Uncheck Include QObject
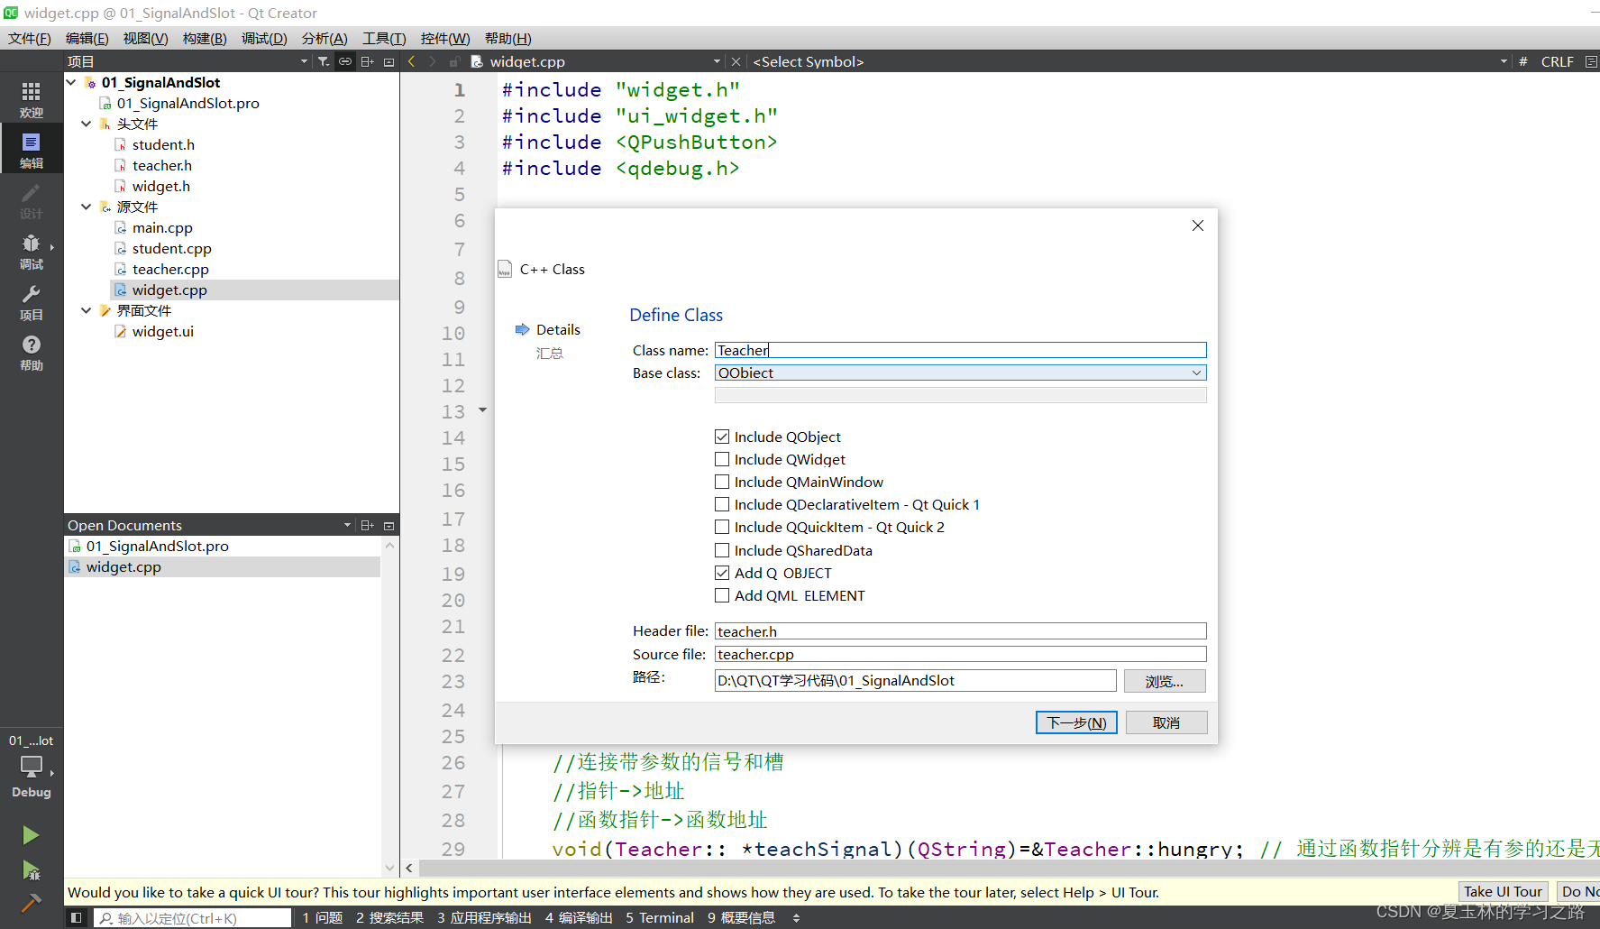The height and width of the screenshot is (929, 1600). pos(722,437)
